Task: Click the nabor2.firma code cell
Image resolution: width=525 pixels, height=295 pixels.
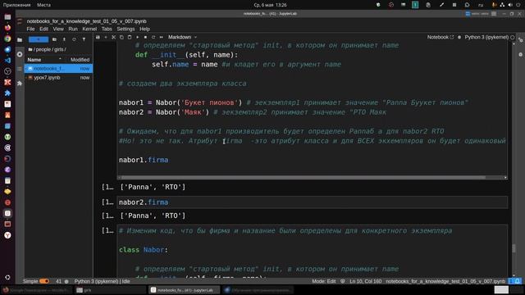Action: (x=312, y=202)
